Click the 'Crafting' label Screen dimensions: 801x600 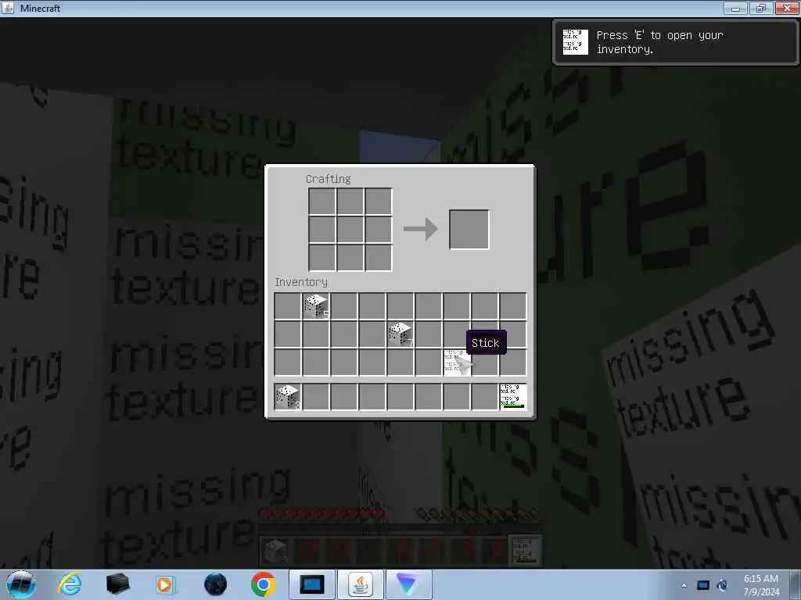tap(329, 179)
